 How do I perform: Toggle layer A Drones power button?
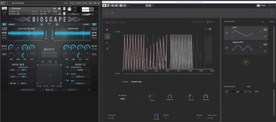[x=4, y=25]
